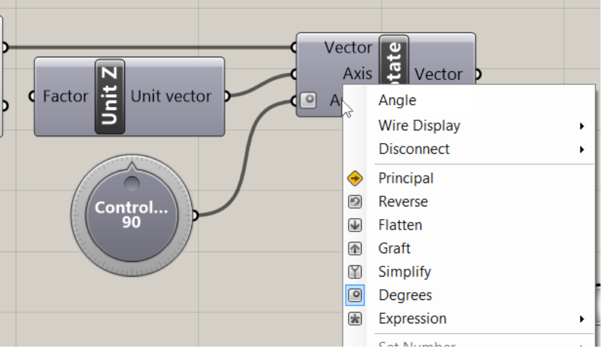Screen dimensions: 601x347
Task: Toggle the highlighted Degrees icon
Action: 355,295
